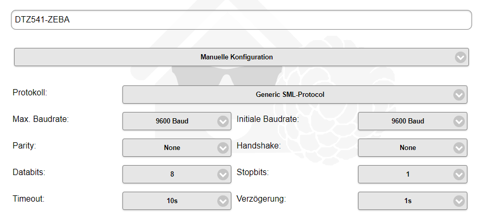This screenshot has width=482, height=224.
Task: Open the Max. Baudrate dropdown
Action: (171, 121)
